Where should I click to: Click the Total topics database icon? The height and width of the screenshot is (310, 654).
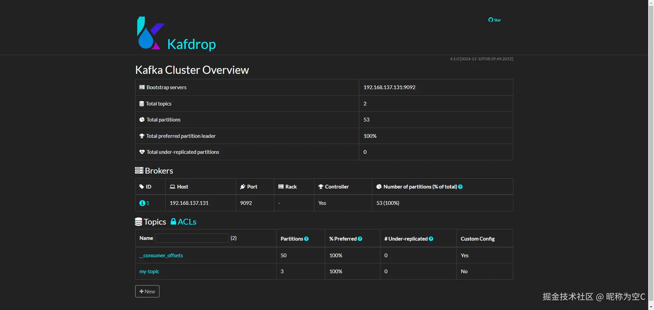pyautogui.click(x=142, y=103)
